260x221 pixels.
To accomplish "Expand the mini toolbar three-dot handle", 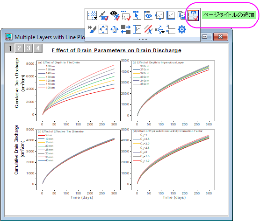I will [x=143, y=39].
